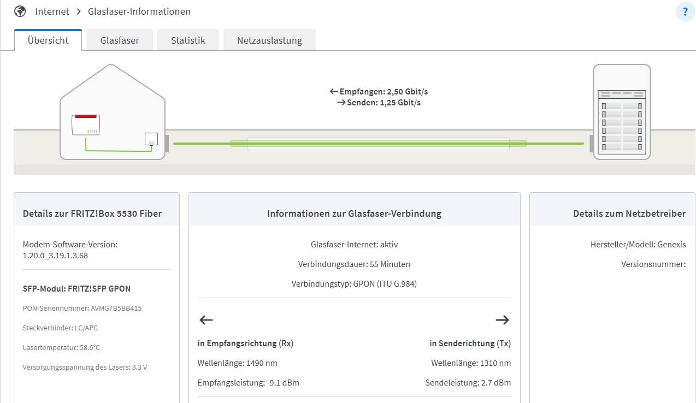Viewport: 696px width, 403px height.
Task: Click Glasfaser-Informationen breadcrumb text
Action: (139, 11)
